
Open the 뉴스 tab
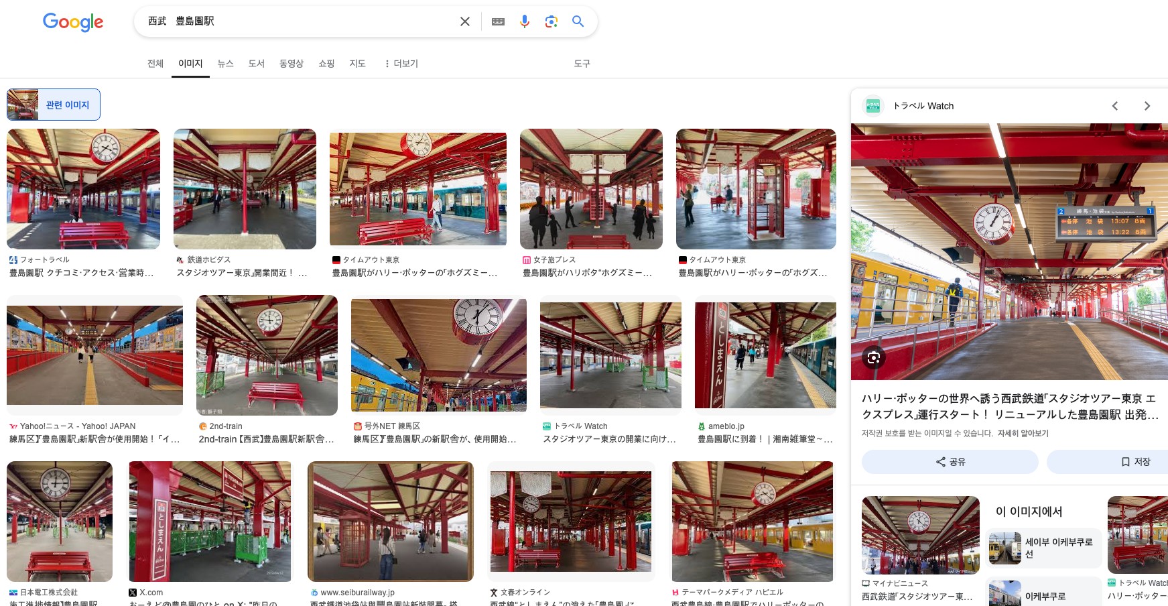(226, 63)
